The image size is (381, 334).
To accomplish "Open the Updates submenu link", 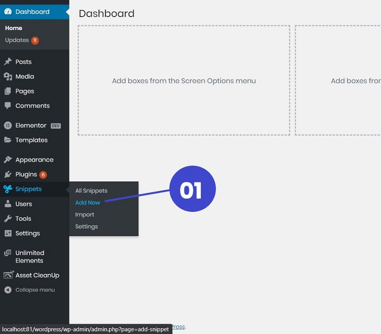I will coord(17,40).
